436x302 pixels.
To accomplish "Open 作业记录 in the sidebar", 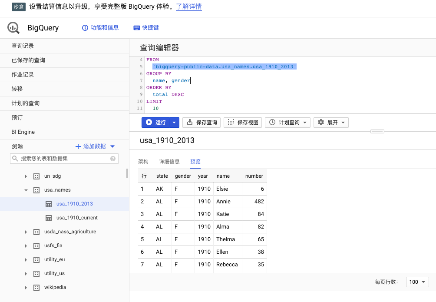I will pos(65,75).
